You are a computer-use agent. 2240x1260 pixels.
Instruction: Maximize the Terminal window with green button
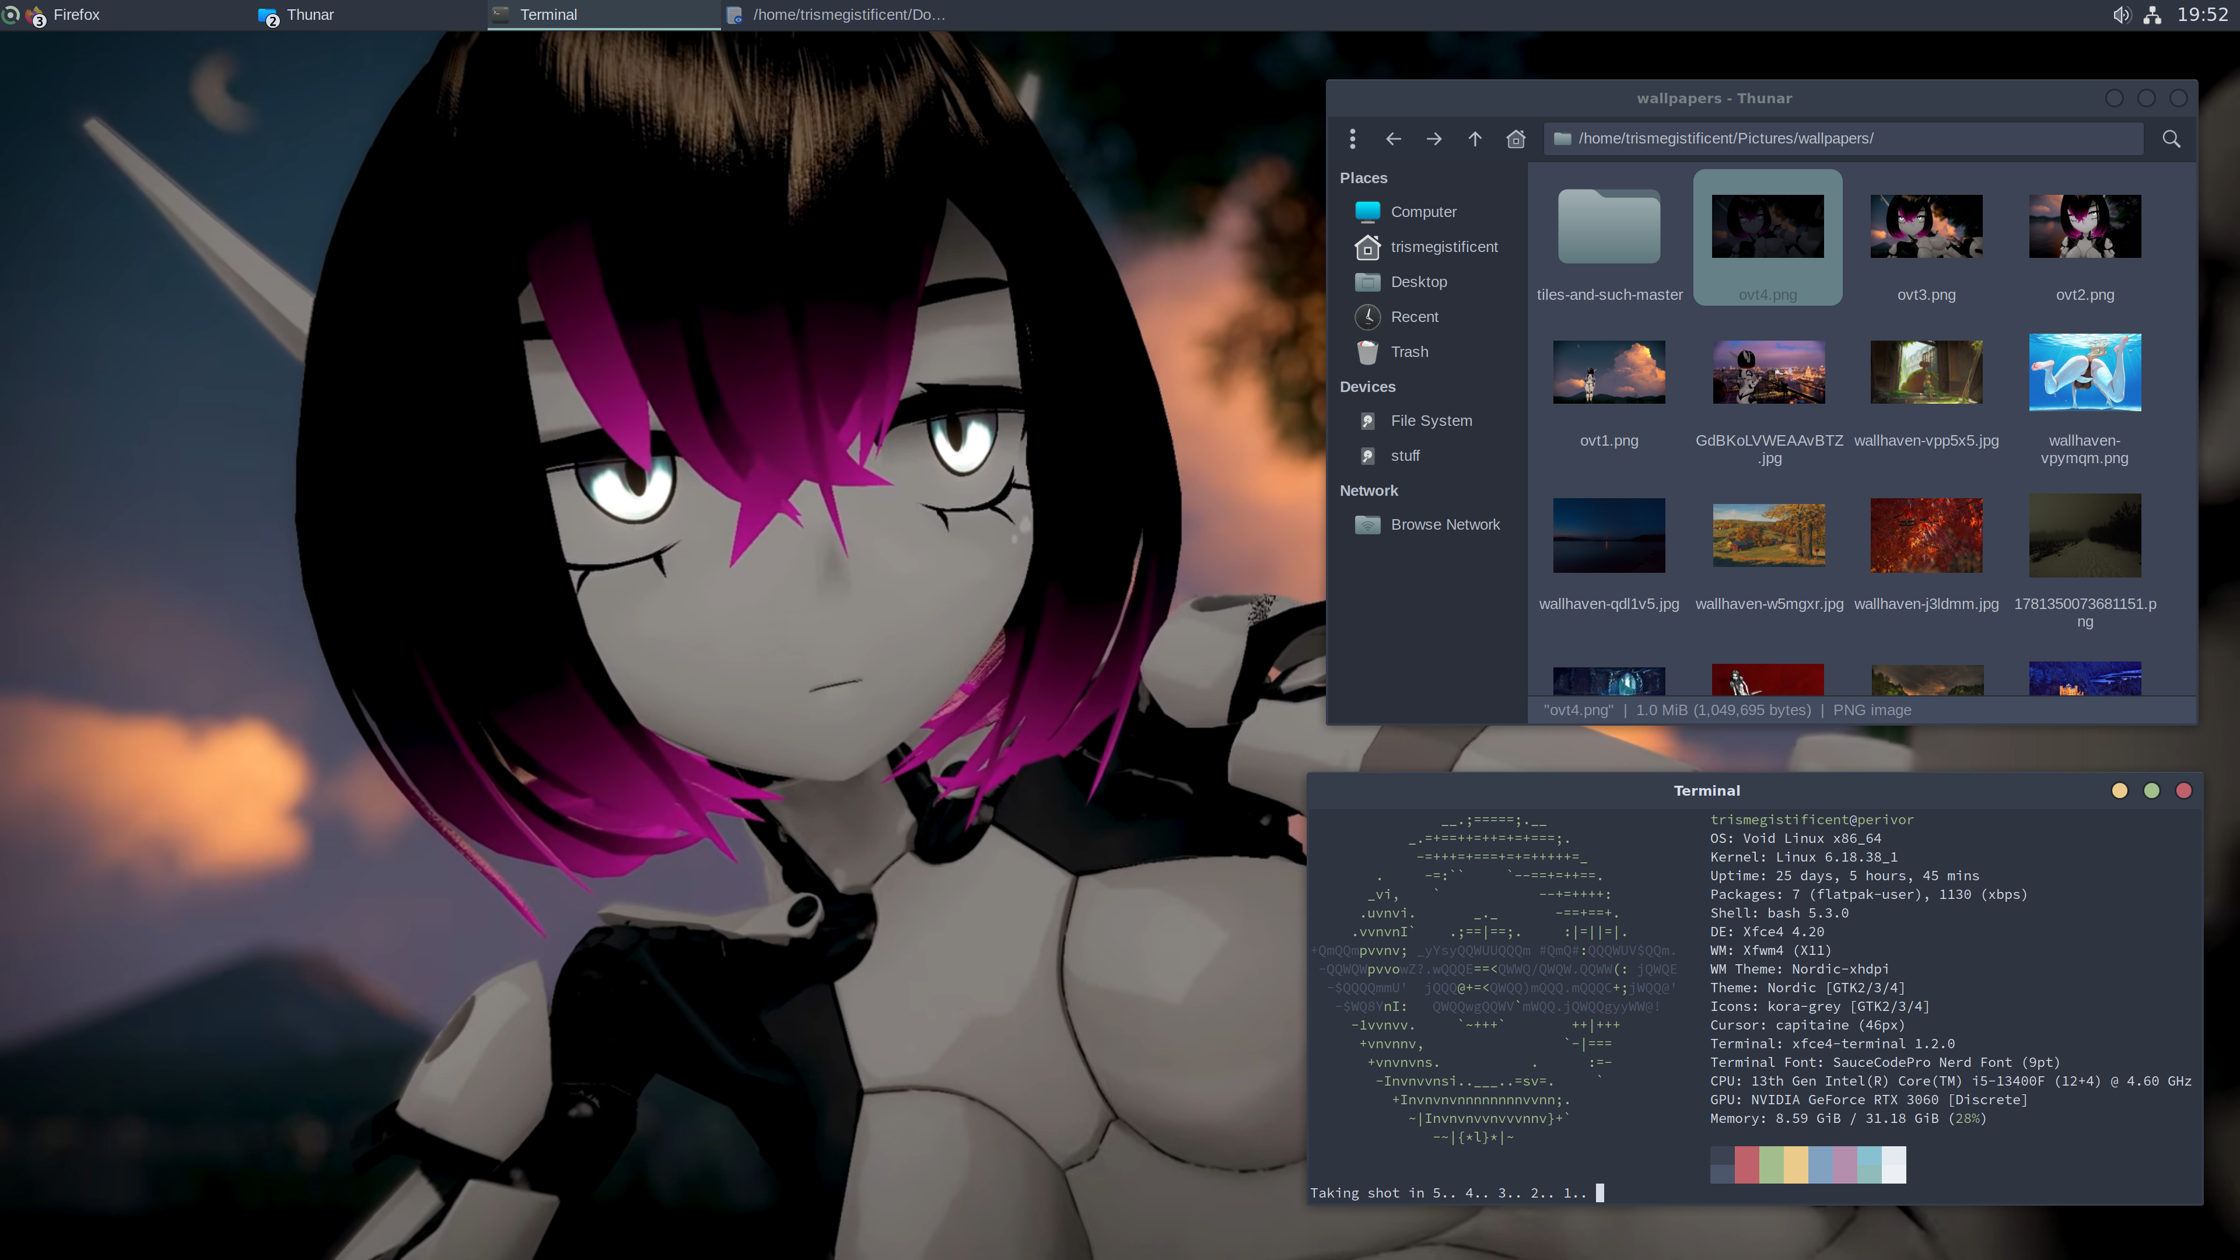pos(2152,790)
